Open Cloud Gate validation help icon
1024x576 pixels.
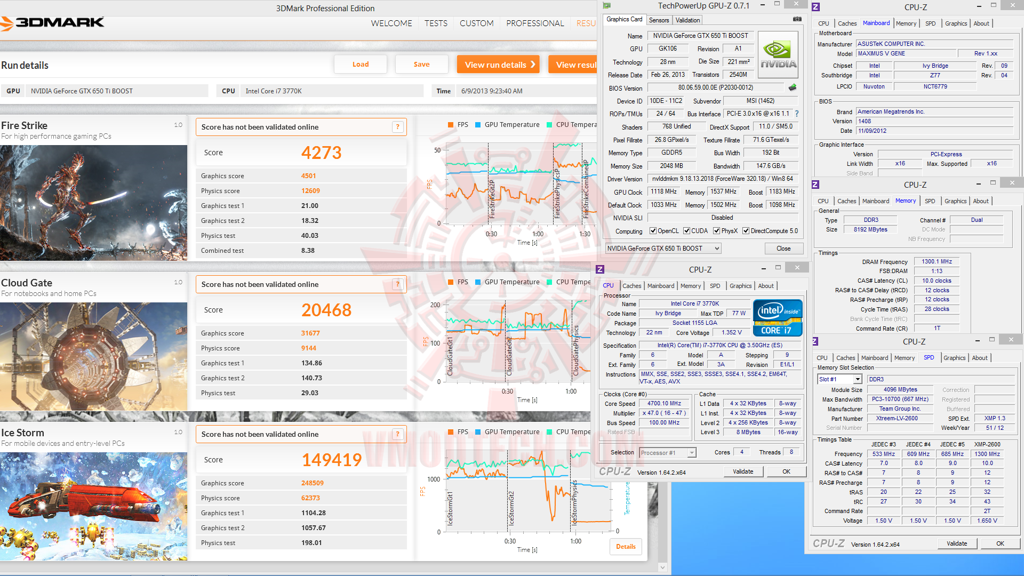pos(397,284)
